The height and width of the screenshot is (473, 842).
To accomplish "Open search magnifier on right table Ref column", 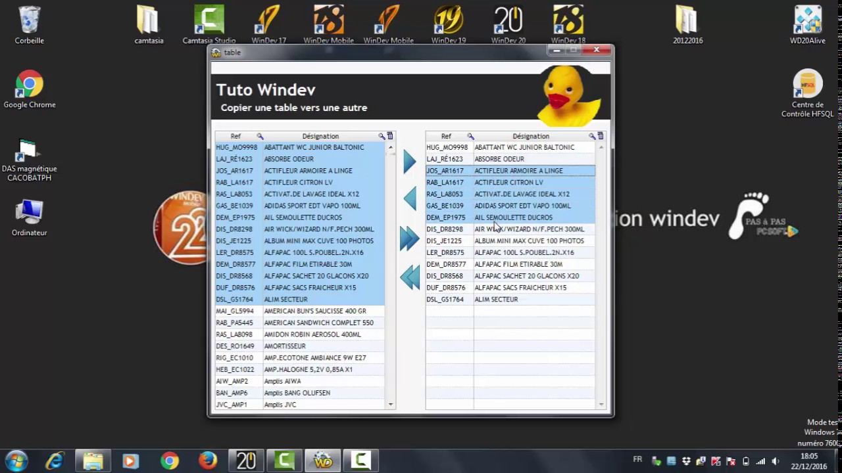I will pyautogui.click(x=470, y=136).
